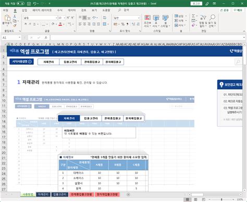
Task: Click the Undo arrow in the quick access toolbar
Action: pos(35,4)
